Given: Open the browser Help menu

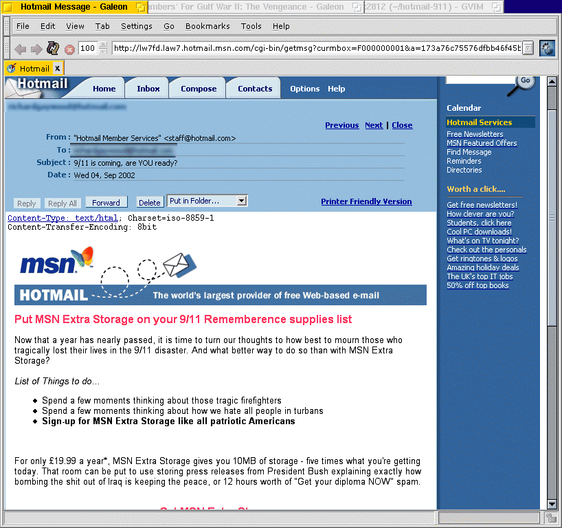Looking at the screenshot, I should pos(281,26).
